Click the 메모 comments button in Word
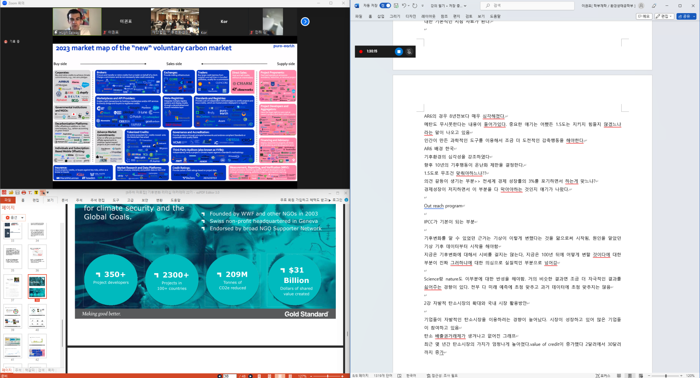 [644, 16]
